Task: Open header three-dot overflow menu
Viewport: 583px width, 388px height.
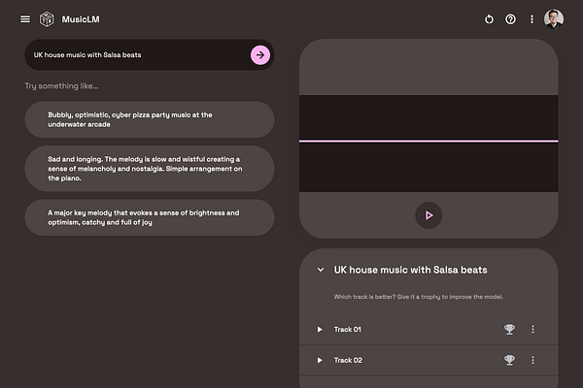Action: pos(532,19)
